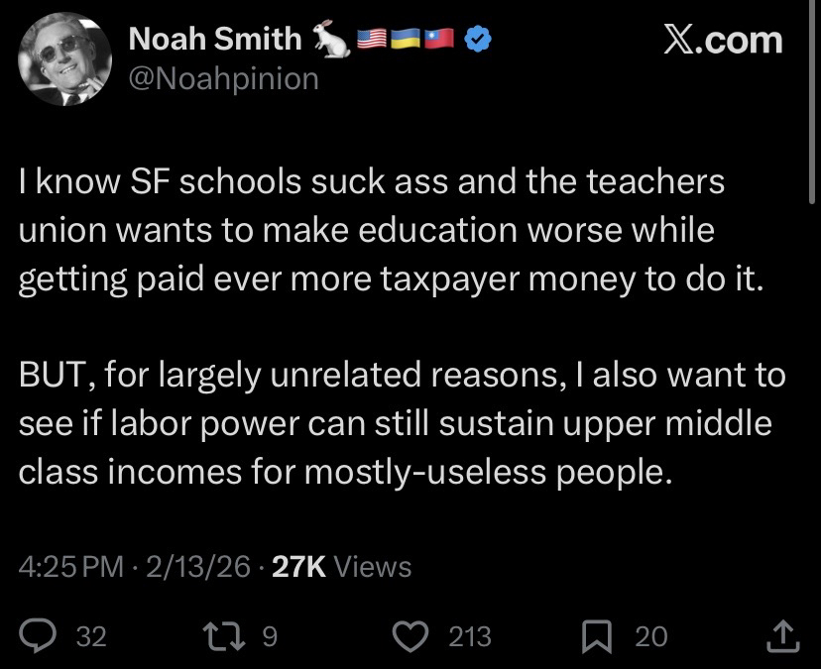Click the X.com logo text
This screenshot has height=669, width=821.
point(722,40)
